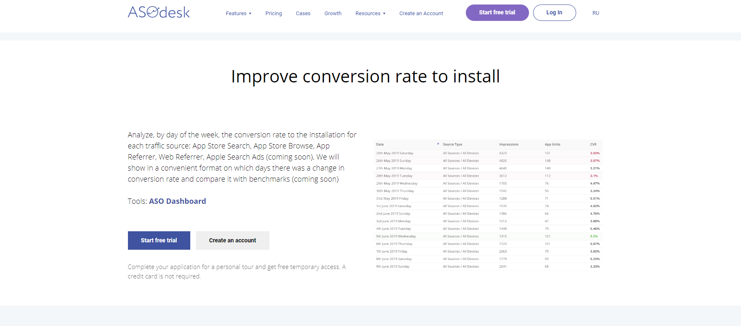Screen dimensions: 741x326
Task: Click the CVR column header
Action: point(593,144)
